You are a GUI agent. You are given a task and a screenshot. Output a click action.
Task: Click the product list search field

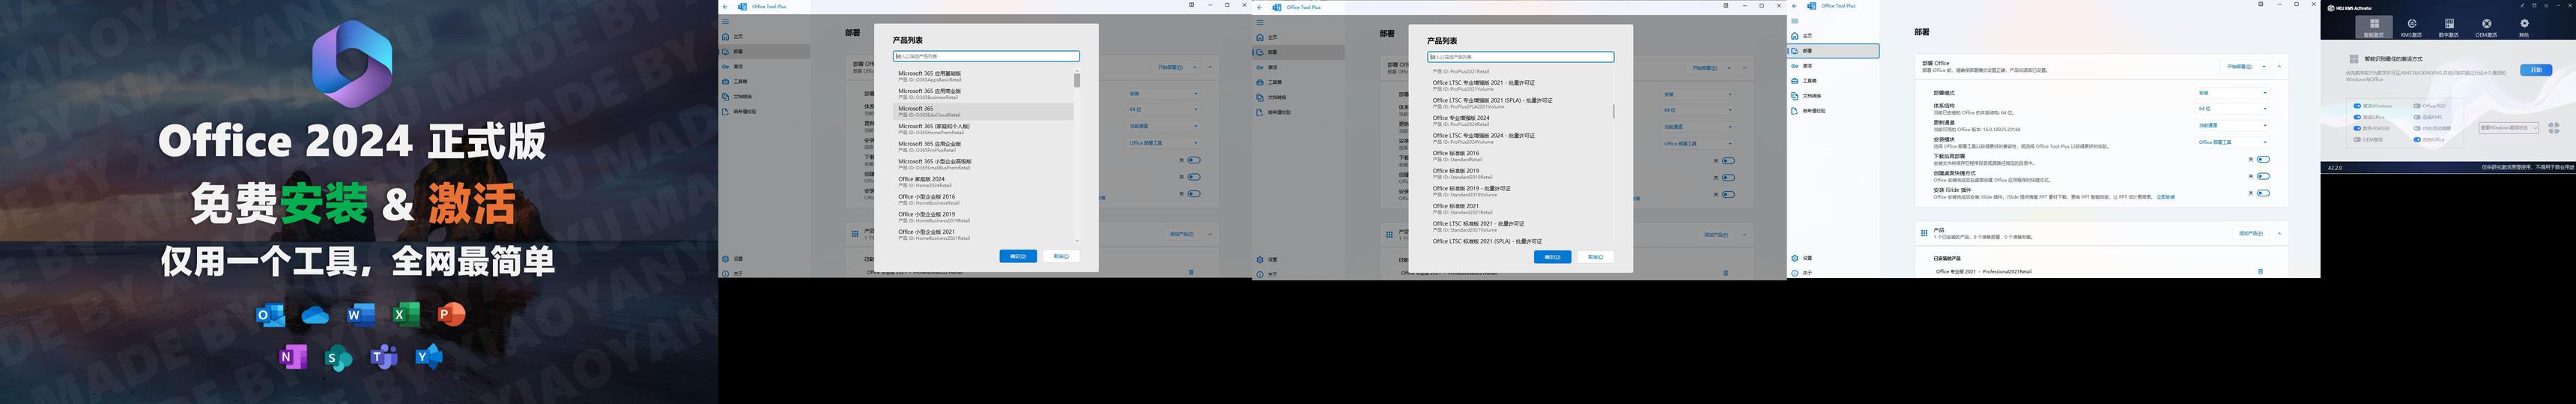(985, 56)
